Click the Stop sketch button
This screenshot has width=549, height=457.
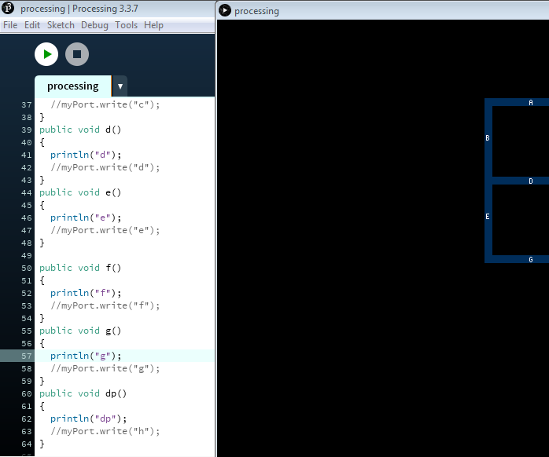point(77,54)
